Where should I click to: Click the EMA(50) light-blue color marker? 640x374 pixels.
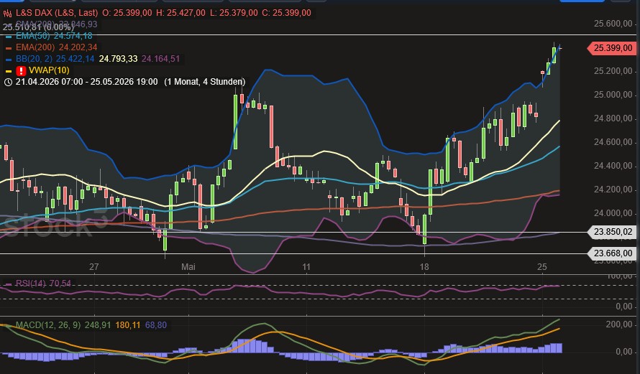9,37
